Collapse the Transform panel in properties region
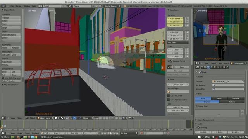 (x=169, y=10)
